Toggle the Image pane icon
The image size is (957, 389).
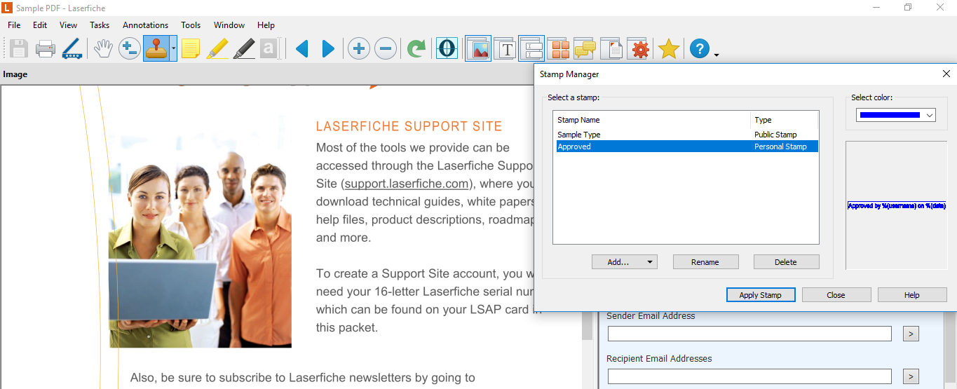click(x=479, y=48)
